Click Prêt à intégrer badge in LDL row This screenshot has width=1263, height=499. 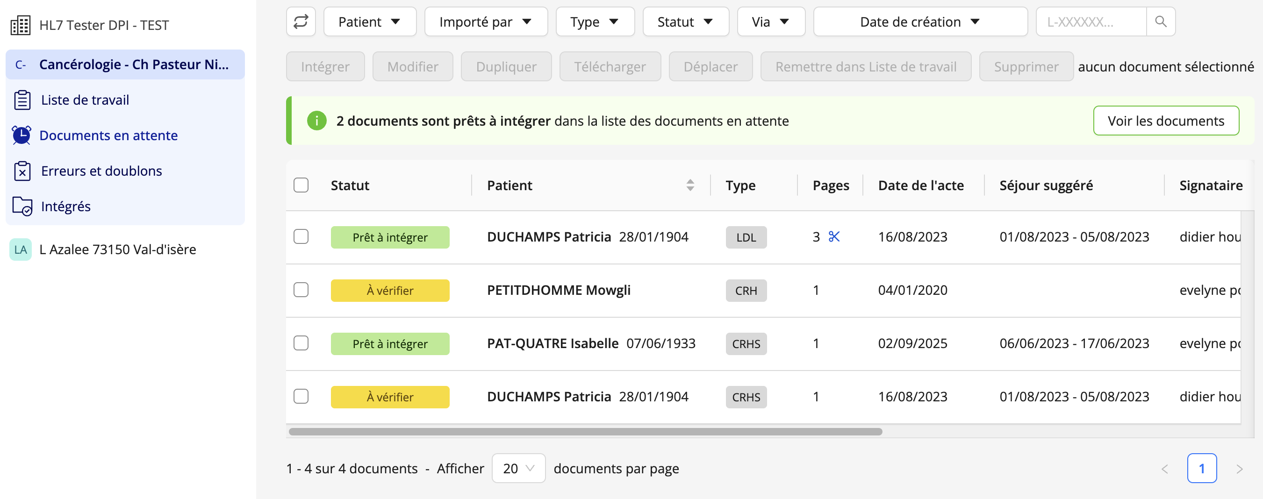(390, 237)
